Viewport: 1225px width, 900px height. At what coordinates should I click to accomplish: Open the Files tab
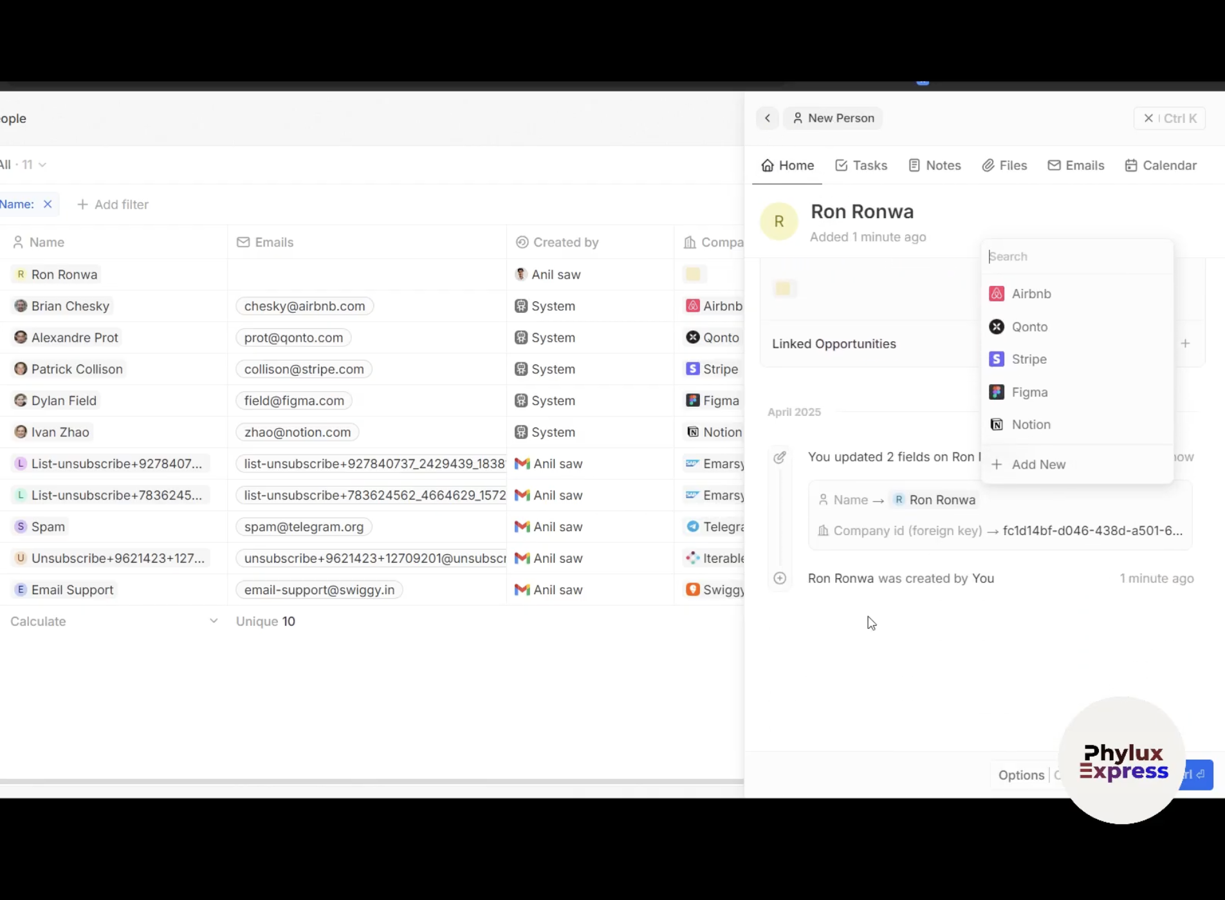(1004, 165)
